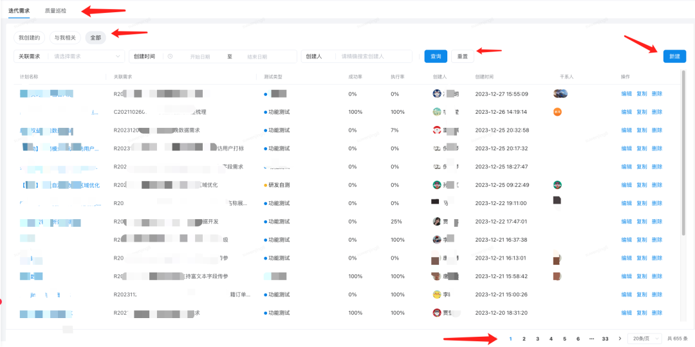Click 干系人 avatar in 2023-12-25 09:22:49 row
The height and width of the screenshot is (347, 695).
pos(557,185)
